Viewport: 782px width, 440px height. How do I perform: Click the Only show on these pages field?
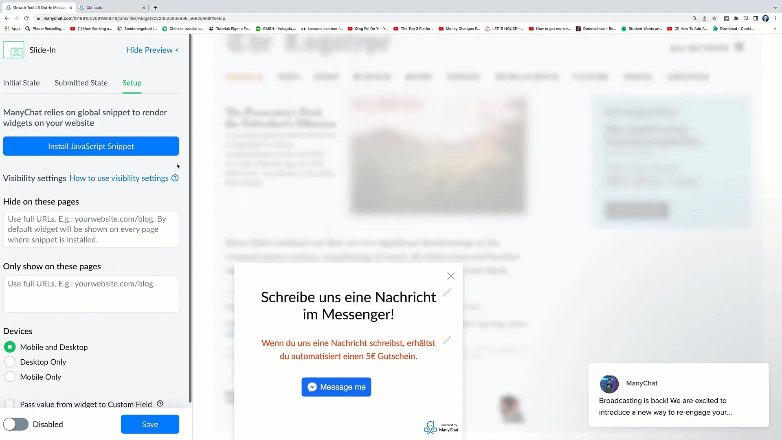[91, 294]
